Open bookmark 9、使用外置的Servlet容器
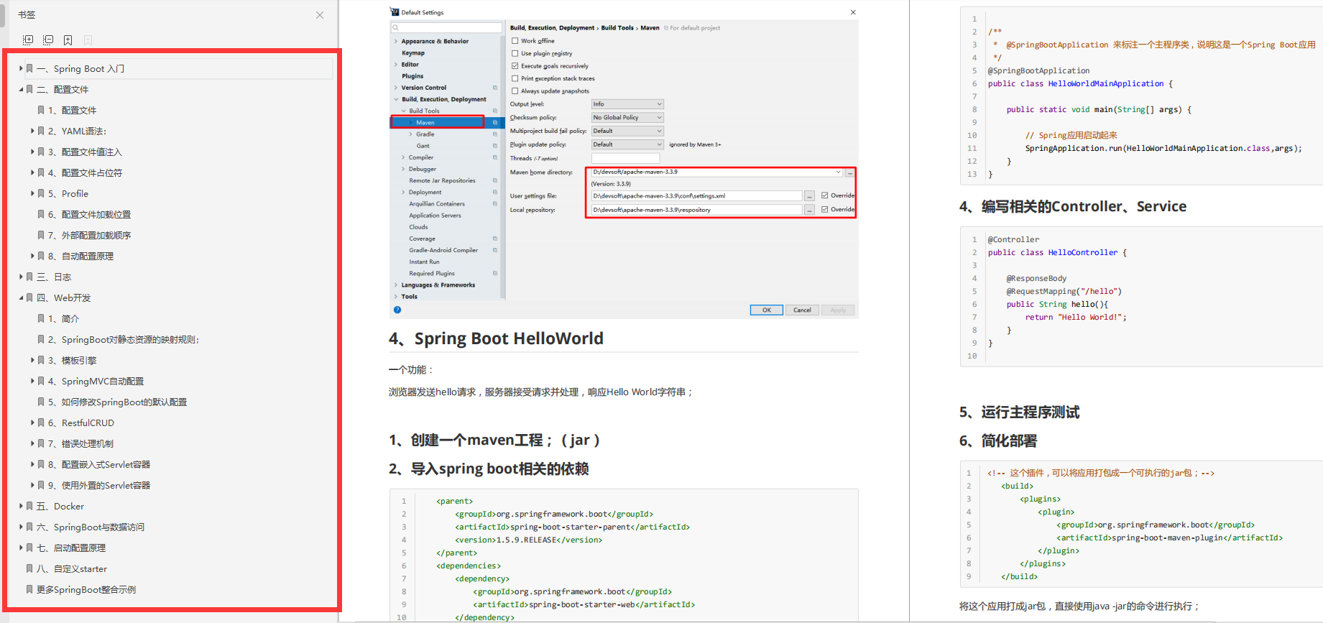The image size is (1323, 623). [99, 486]
